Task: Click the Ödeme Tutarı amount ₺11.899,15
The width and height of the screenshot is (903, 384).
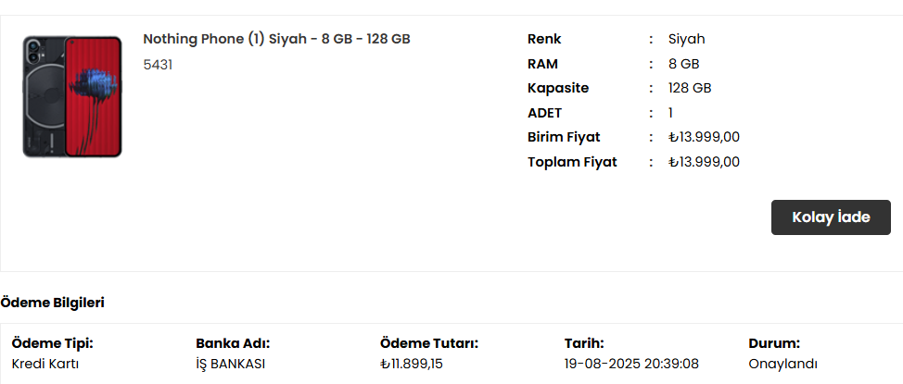Action: [412, 364]
